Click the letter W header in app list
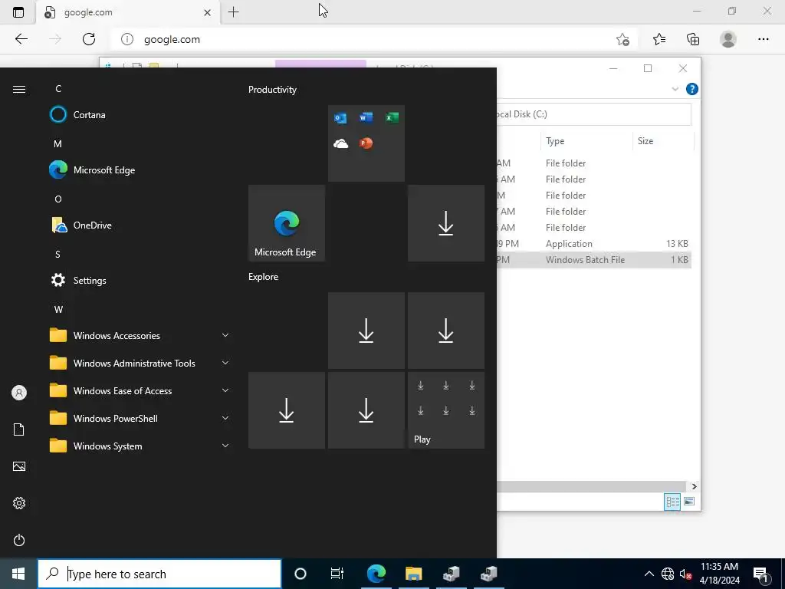 click(58, 310)
